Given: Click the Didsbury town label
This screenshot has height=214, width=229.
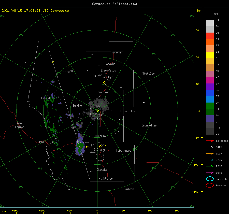Looking at the screenshot, I should pos(96,114).
